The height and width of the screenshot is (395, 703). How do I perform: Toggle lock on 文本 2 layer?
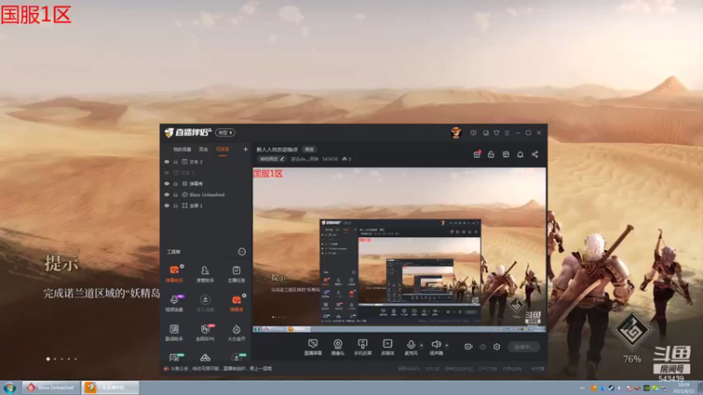pyautogui.click(x=176, y=162)
